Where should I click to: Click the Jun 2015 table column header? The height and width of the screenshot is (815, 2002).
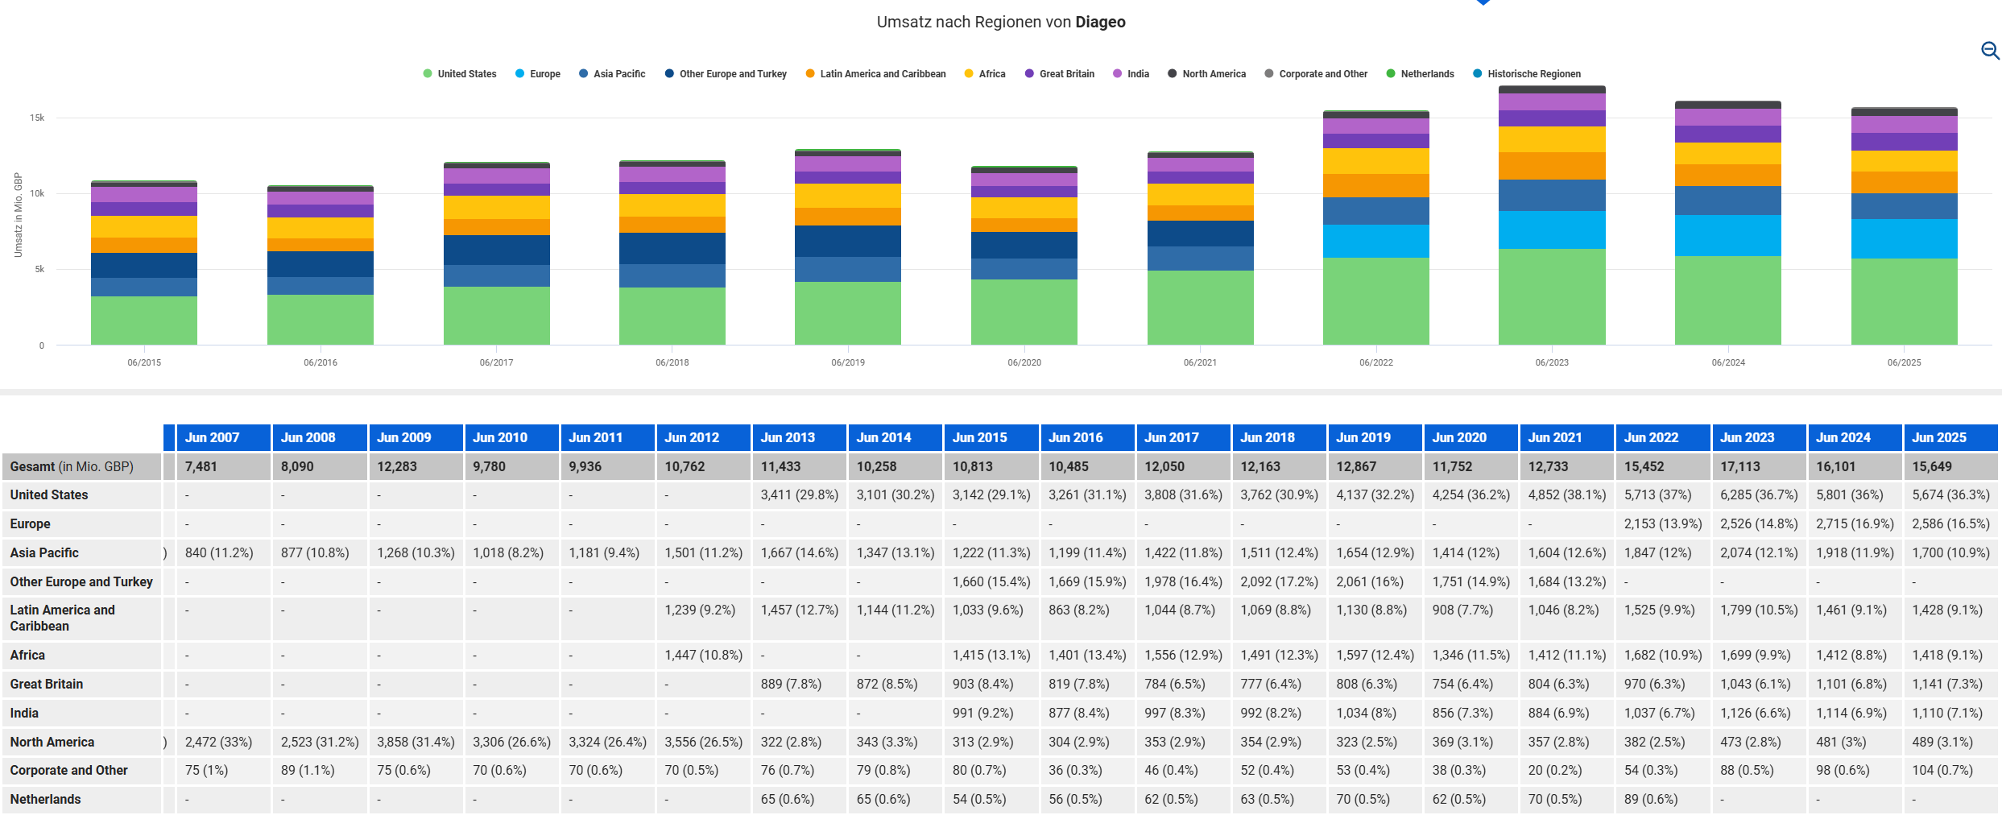(979, 437)
